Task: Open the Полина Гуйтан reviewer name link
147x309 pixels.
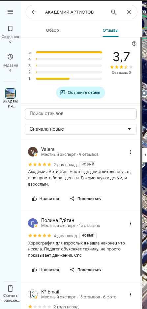Action: (58, 220)
